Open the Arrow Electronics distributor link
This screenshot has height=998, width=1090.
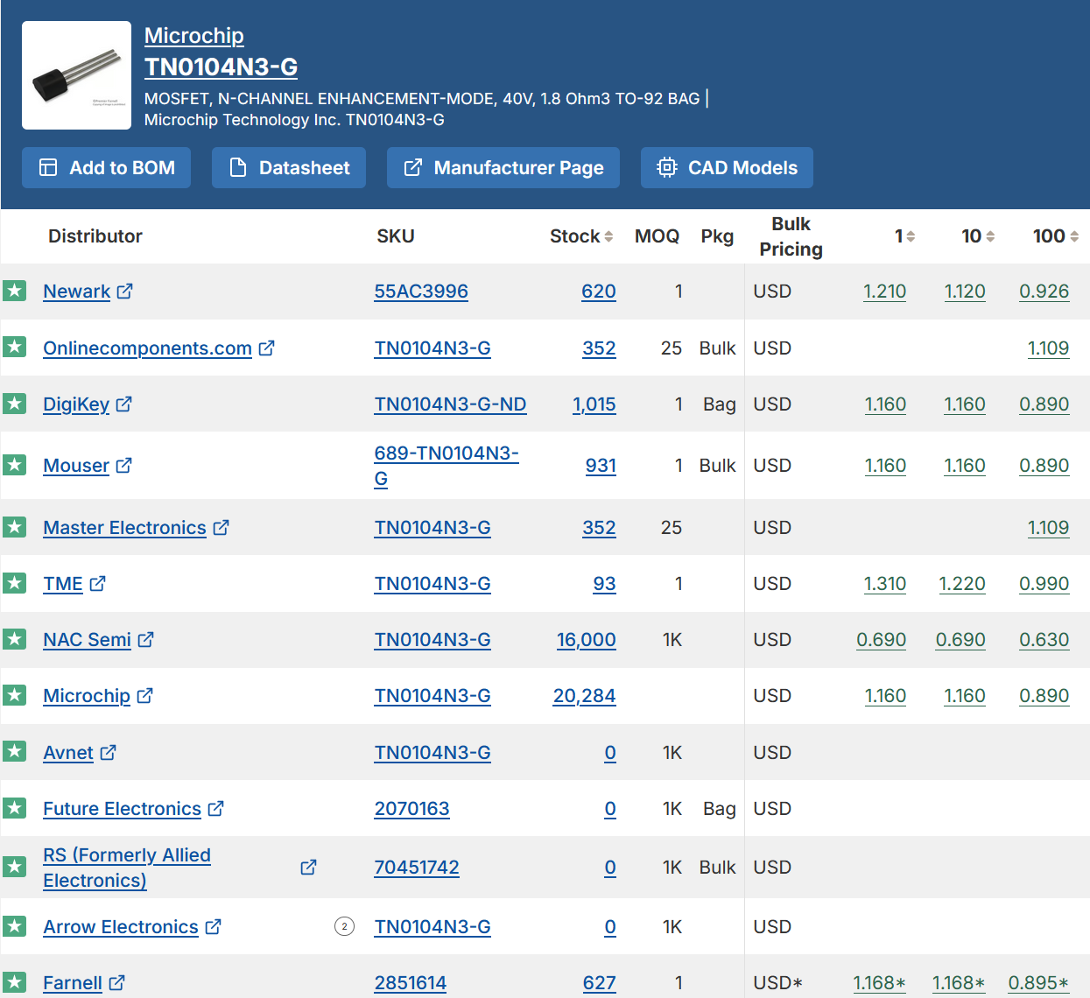pyautogui.click(x=121, y=927)
